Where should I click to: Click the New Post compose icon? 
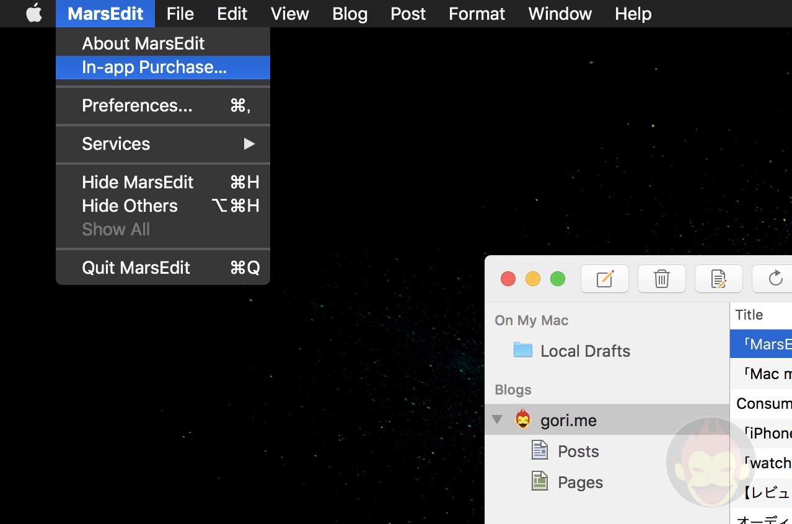[604, 279]
